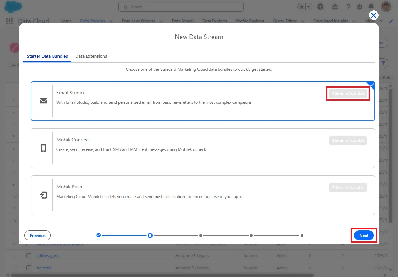Click the 1 Streams Available badge
This screenshot has width=398, height=277.
[348, 93]
